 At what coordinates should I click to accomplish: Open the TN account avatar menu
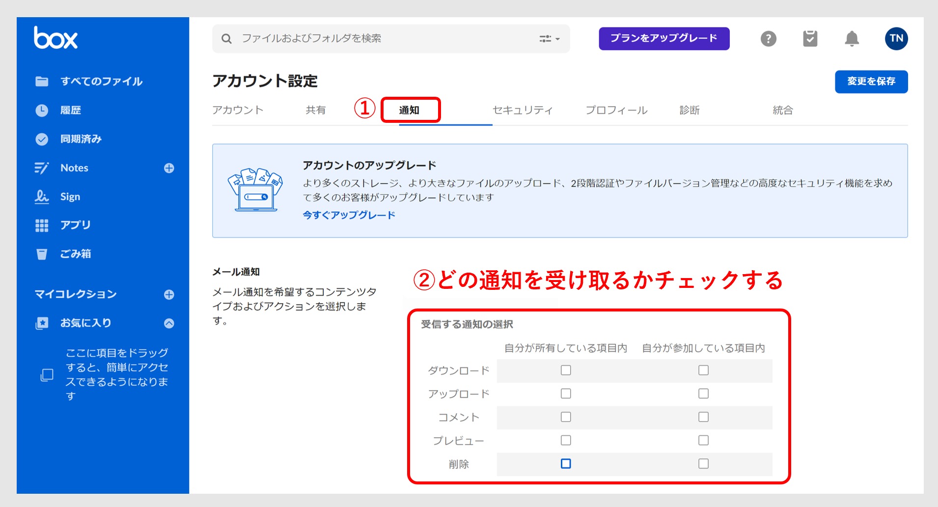pos(896,38)
